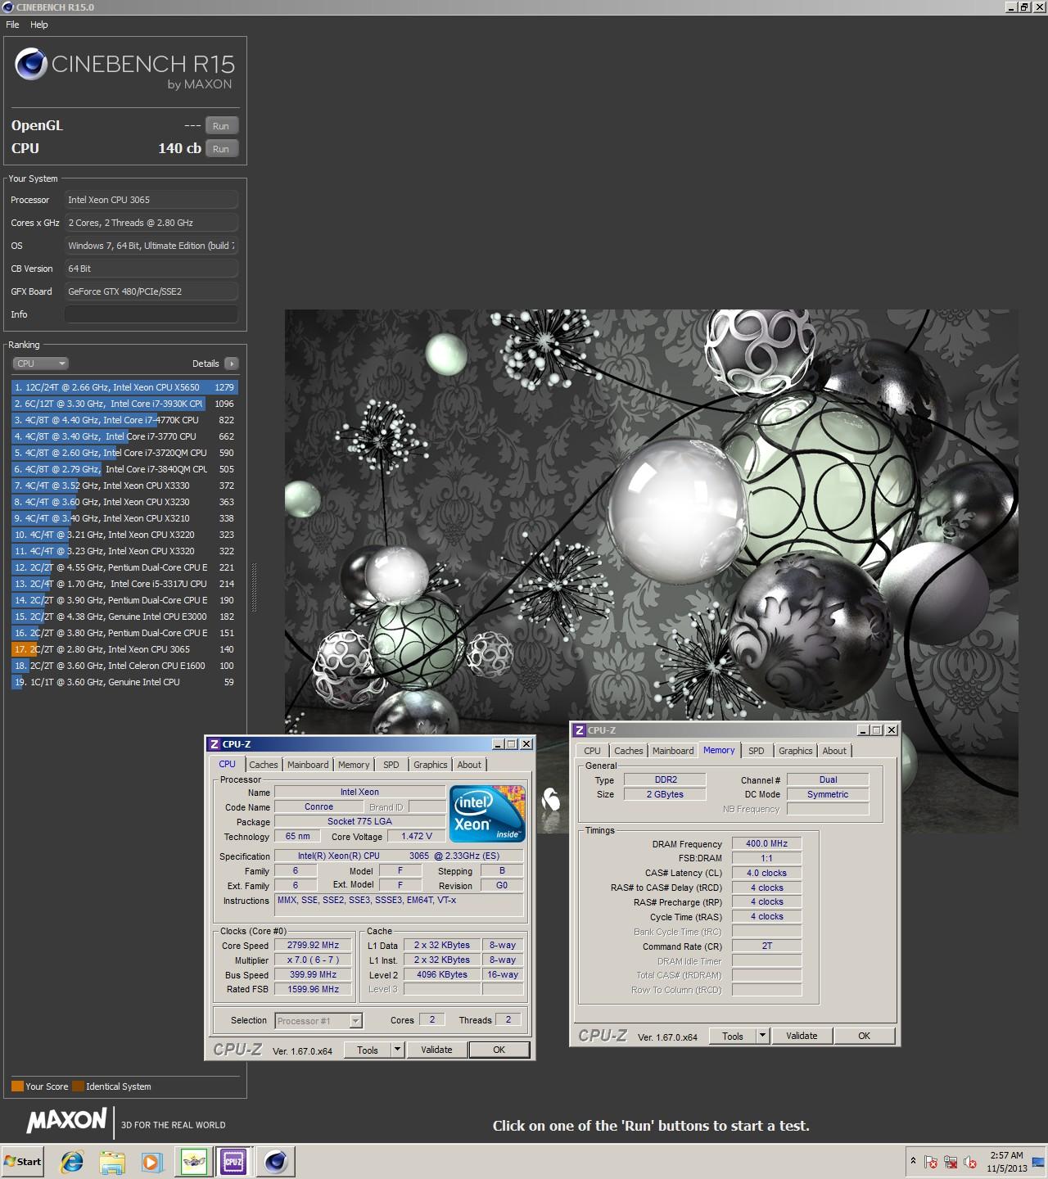Click the brown Identical System legend swatch

point(78,1086)
